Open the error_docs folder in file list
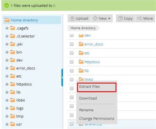 pyautogui.click(x=94, y=44)
